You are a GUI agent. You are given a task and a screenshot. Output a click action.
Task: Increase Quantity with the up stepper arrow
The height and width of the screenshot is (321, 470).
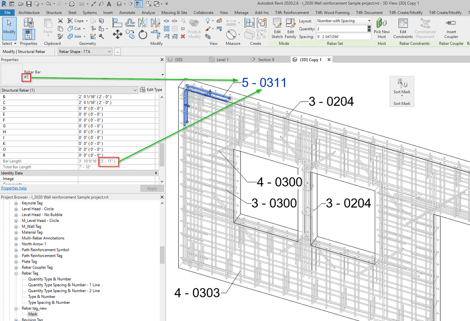pos(369,27)
